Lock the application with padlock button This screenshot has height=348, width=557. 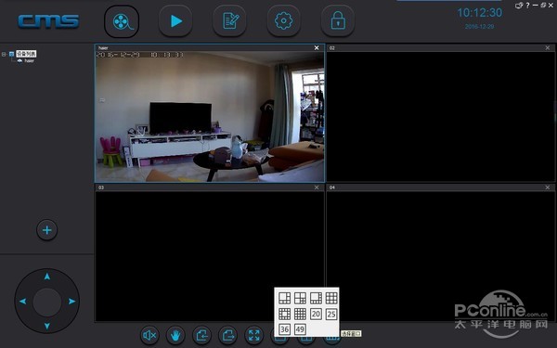click(338, 21)
